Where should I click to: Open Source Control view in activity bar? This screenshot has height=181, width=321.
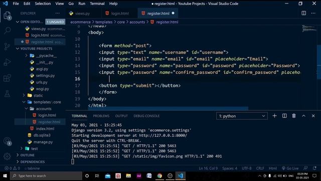(x=7, y=47)
